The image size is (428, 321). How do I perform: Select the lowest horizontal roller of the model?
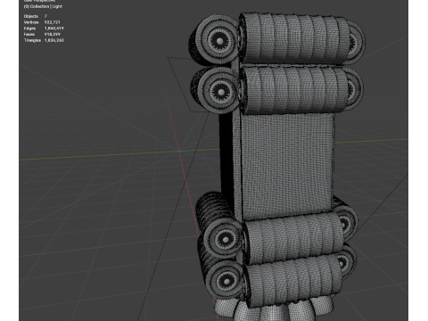point(292,281)
